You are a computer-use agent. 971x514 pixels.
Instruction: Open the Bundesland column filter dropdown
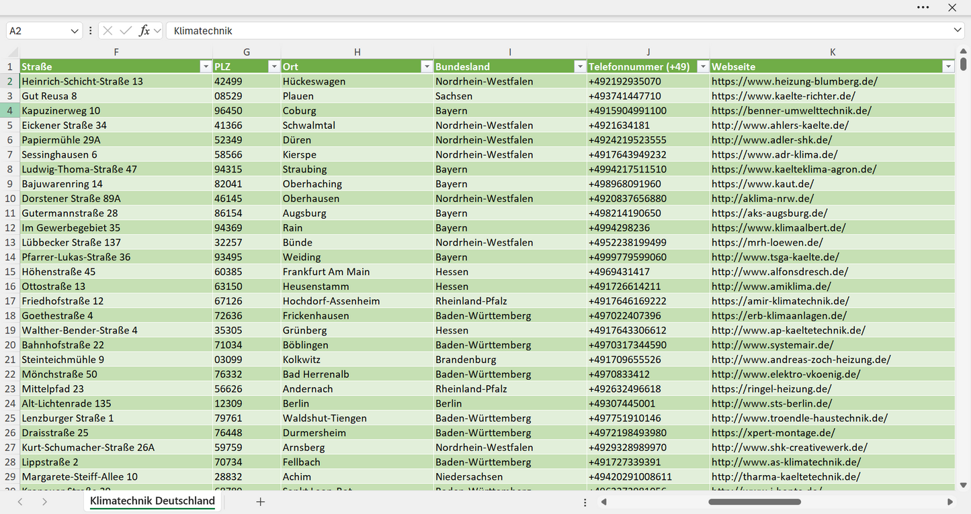[580, 66]
